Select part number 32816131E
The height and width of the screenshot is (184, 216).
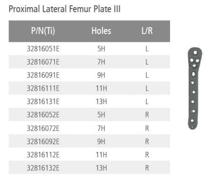pos(43,101)
